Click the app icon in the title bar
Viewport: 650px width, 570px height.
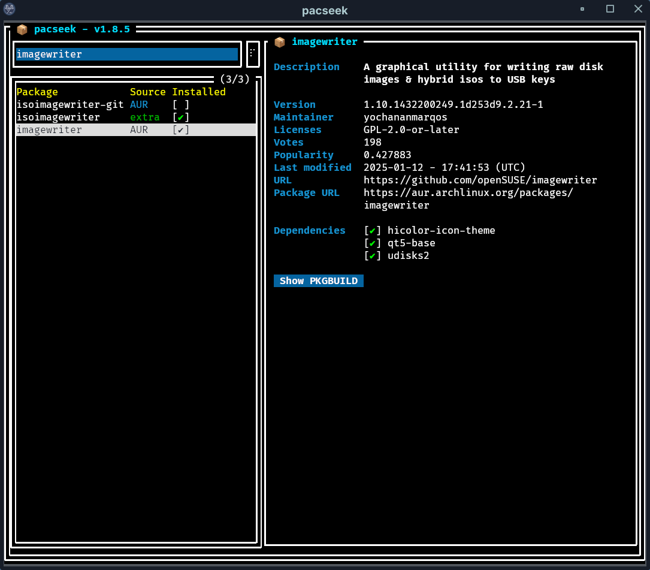click(9, 9)
